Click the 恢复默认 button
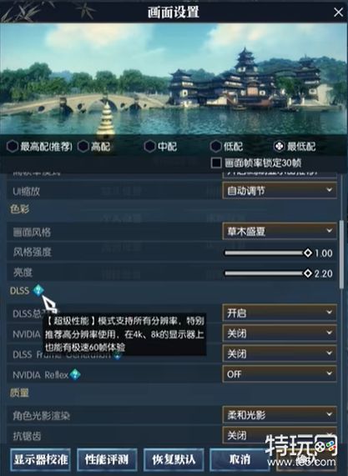Screen dimensions: 348x476 tap(174, 459)
